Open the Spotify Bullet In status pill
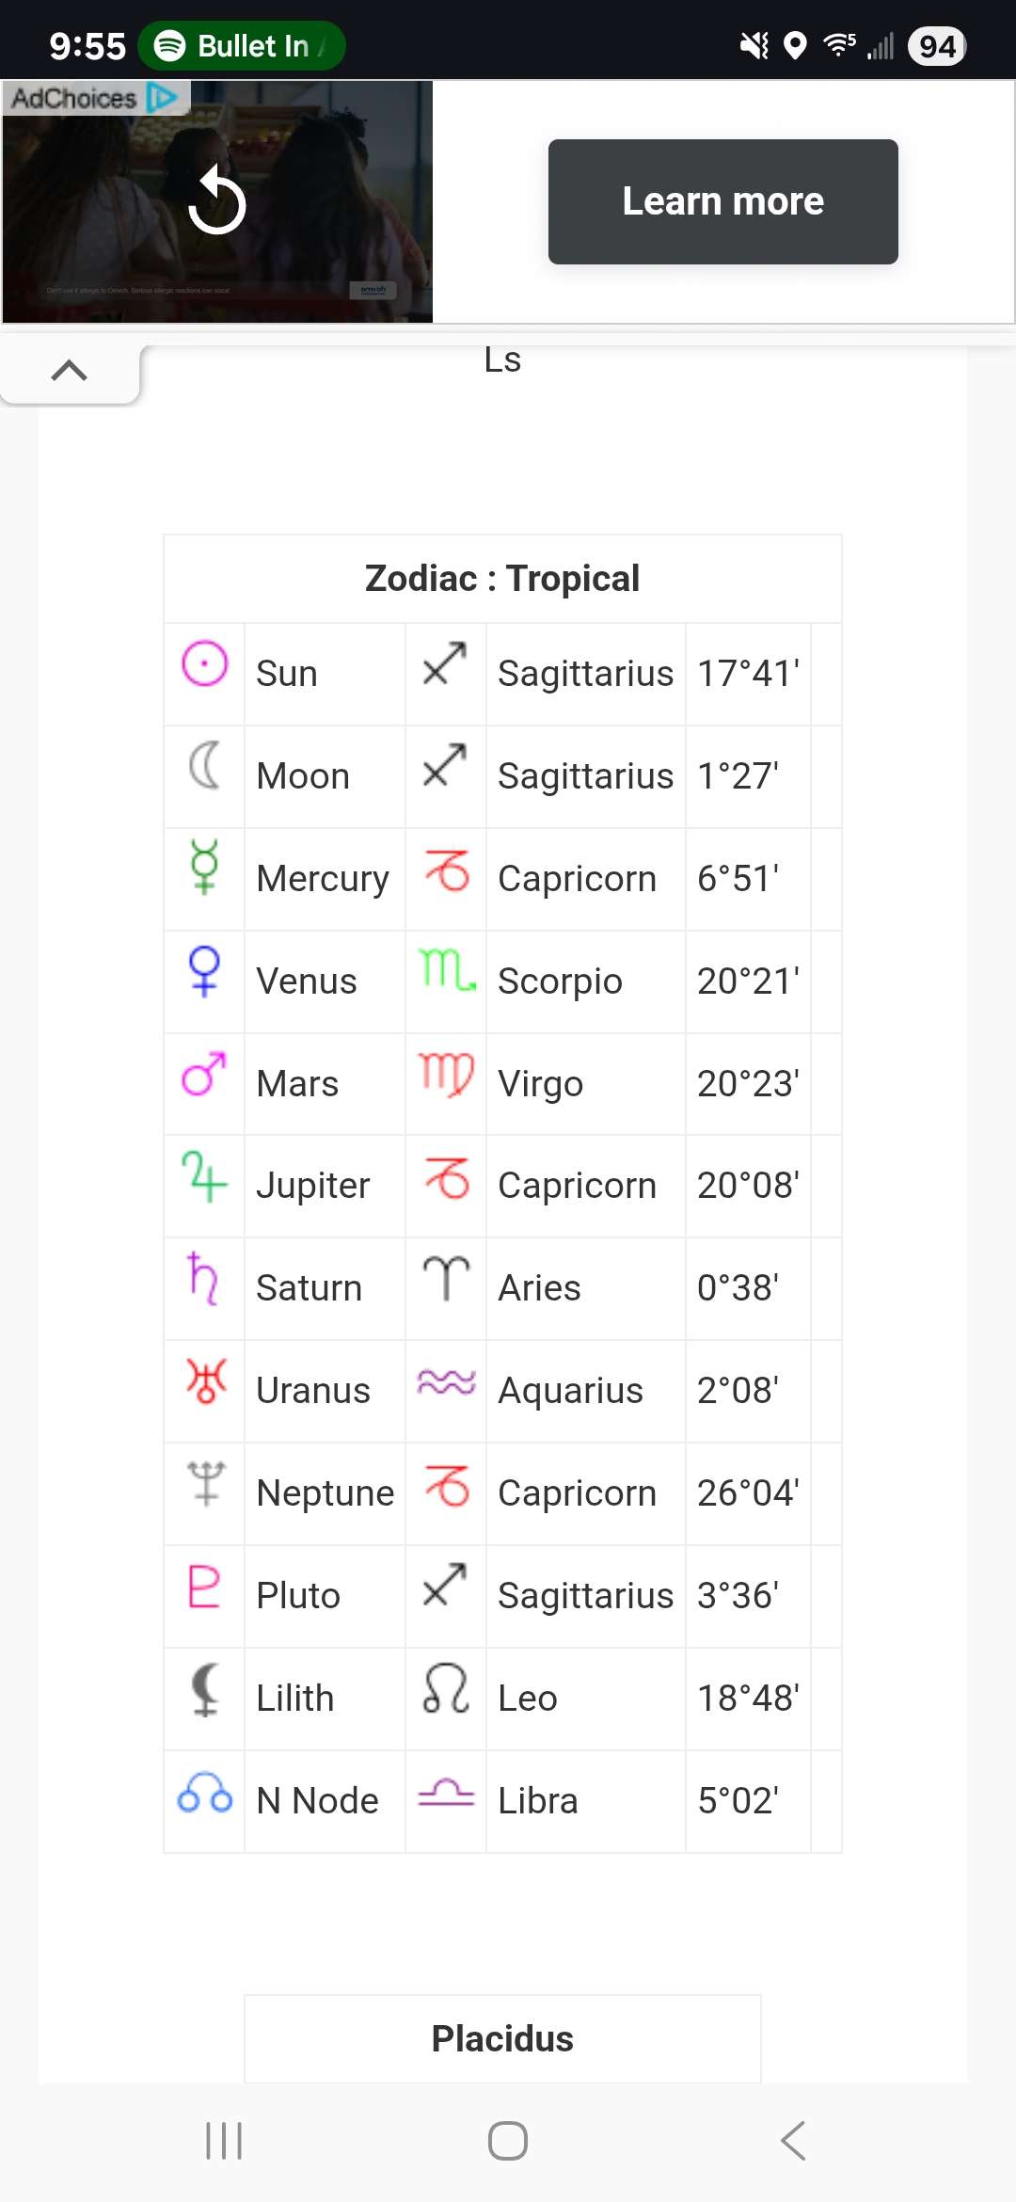Image resolution: width=1016 pixels, height=2202 pixels. pyautogui.click(x=241, y=46)
